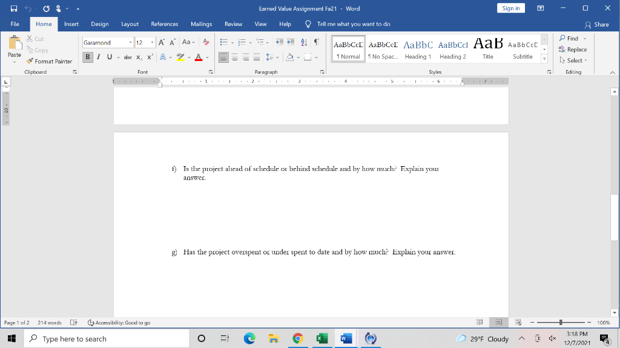Enable center text alignment
Image resolution: width=620 pixels, height=348 pixels.
point(234,56)
